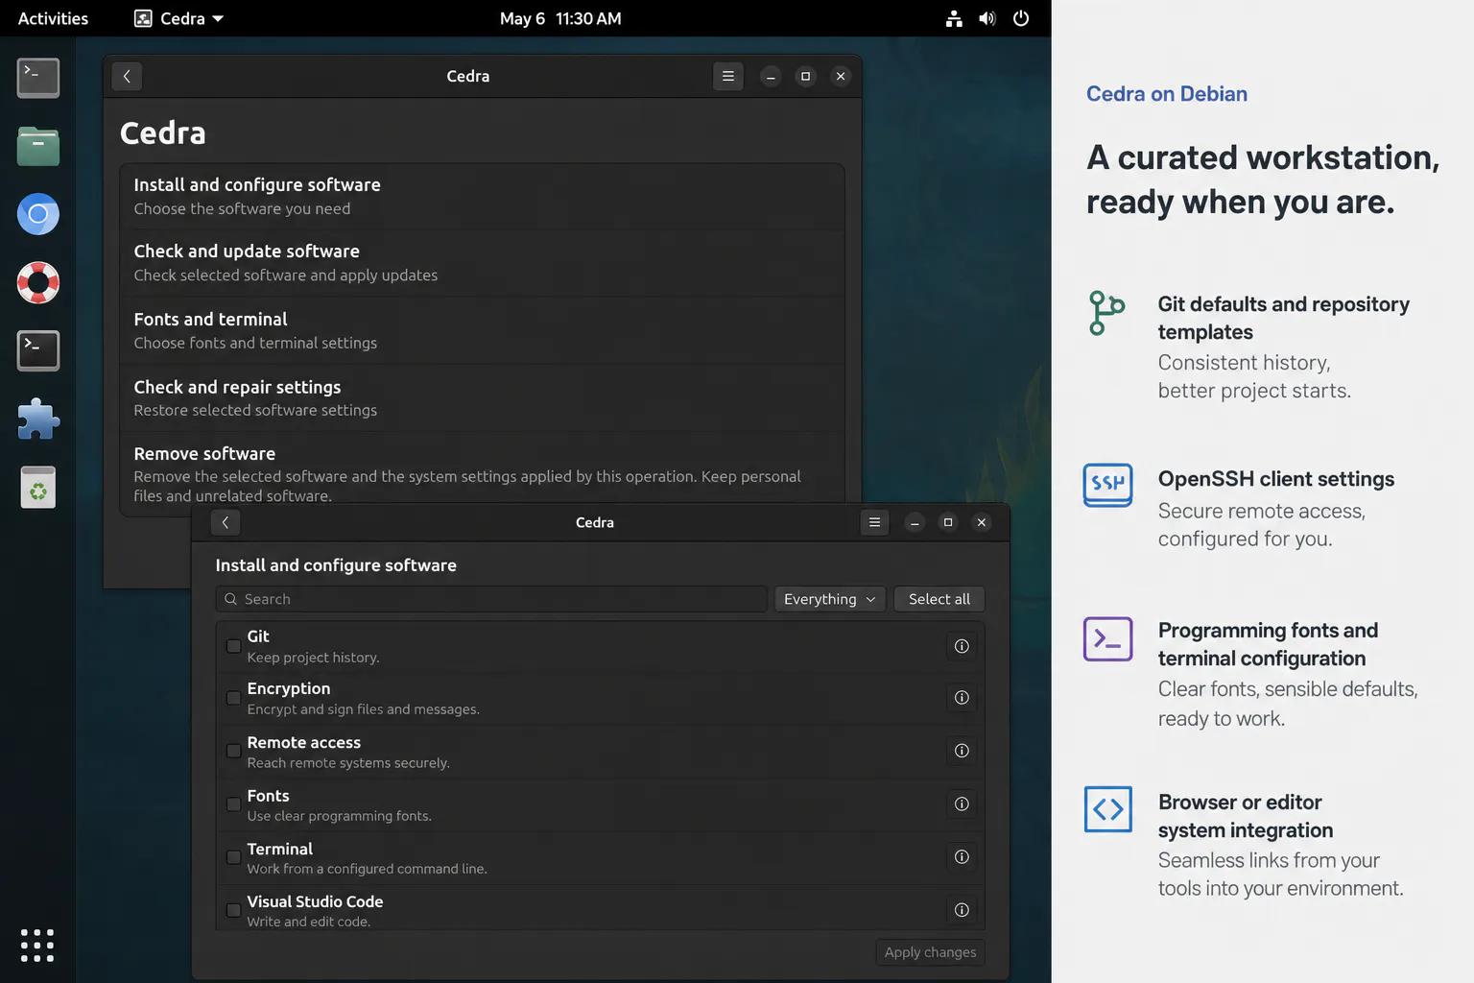Click the "Cedra on Debian" heading

pyautogui.click(x=1167, y=94)
